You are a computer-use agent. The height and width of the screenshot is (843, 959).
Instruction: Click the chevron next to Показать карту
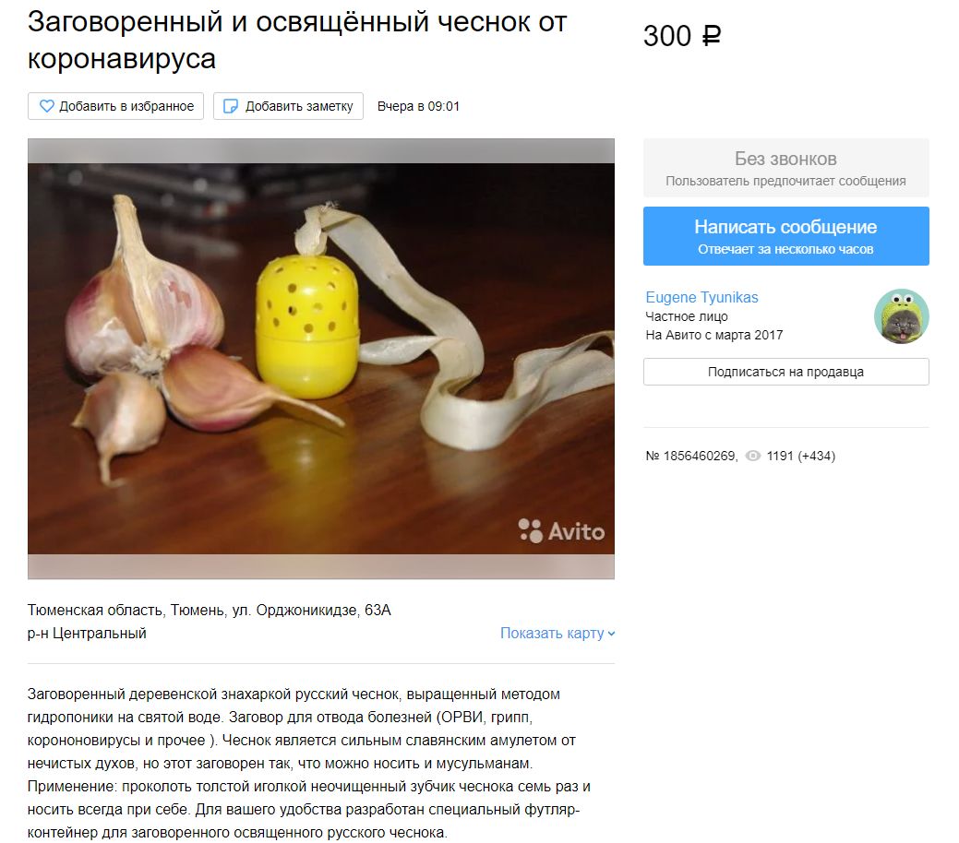pyautogui.click(x=612, y=634)
